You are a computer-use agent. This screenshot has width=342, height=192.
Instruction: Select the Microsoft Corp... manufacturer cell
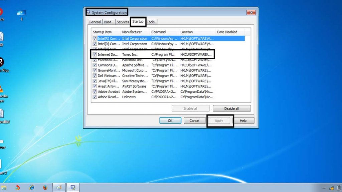[134, 70]
